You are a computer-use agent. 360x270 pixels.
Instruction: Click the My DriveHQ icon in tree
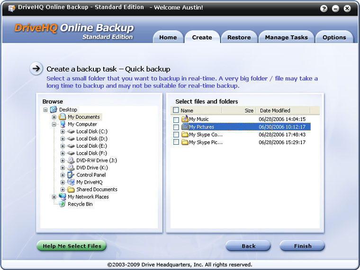coord(71,182)
